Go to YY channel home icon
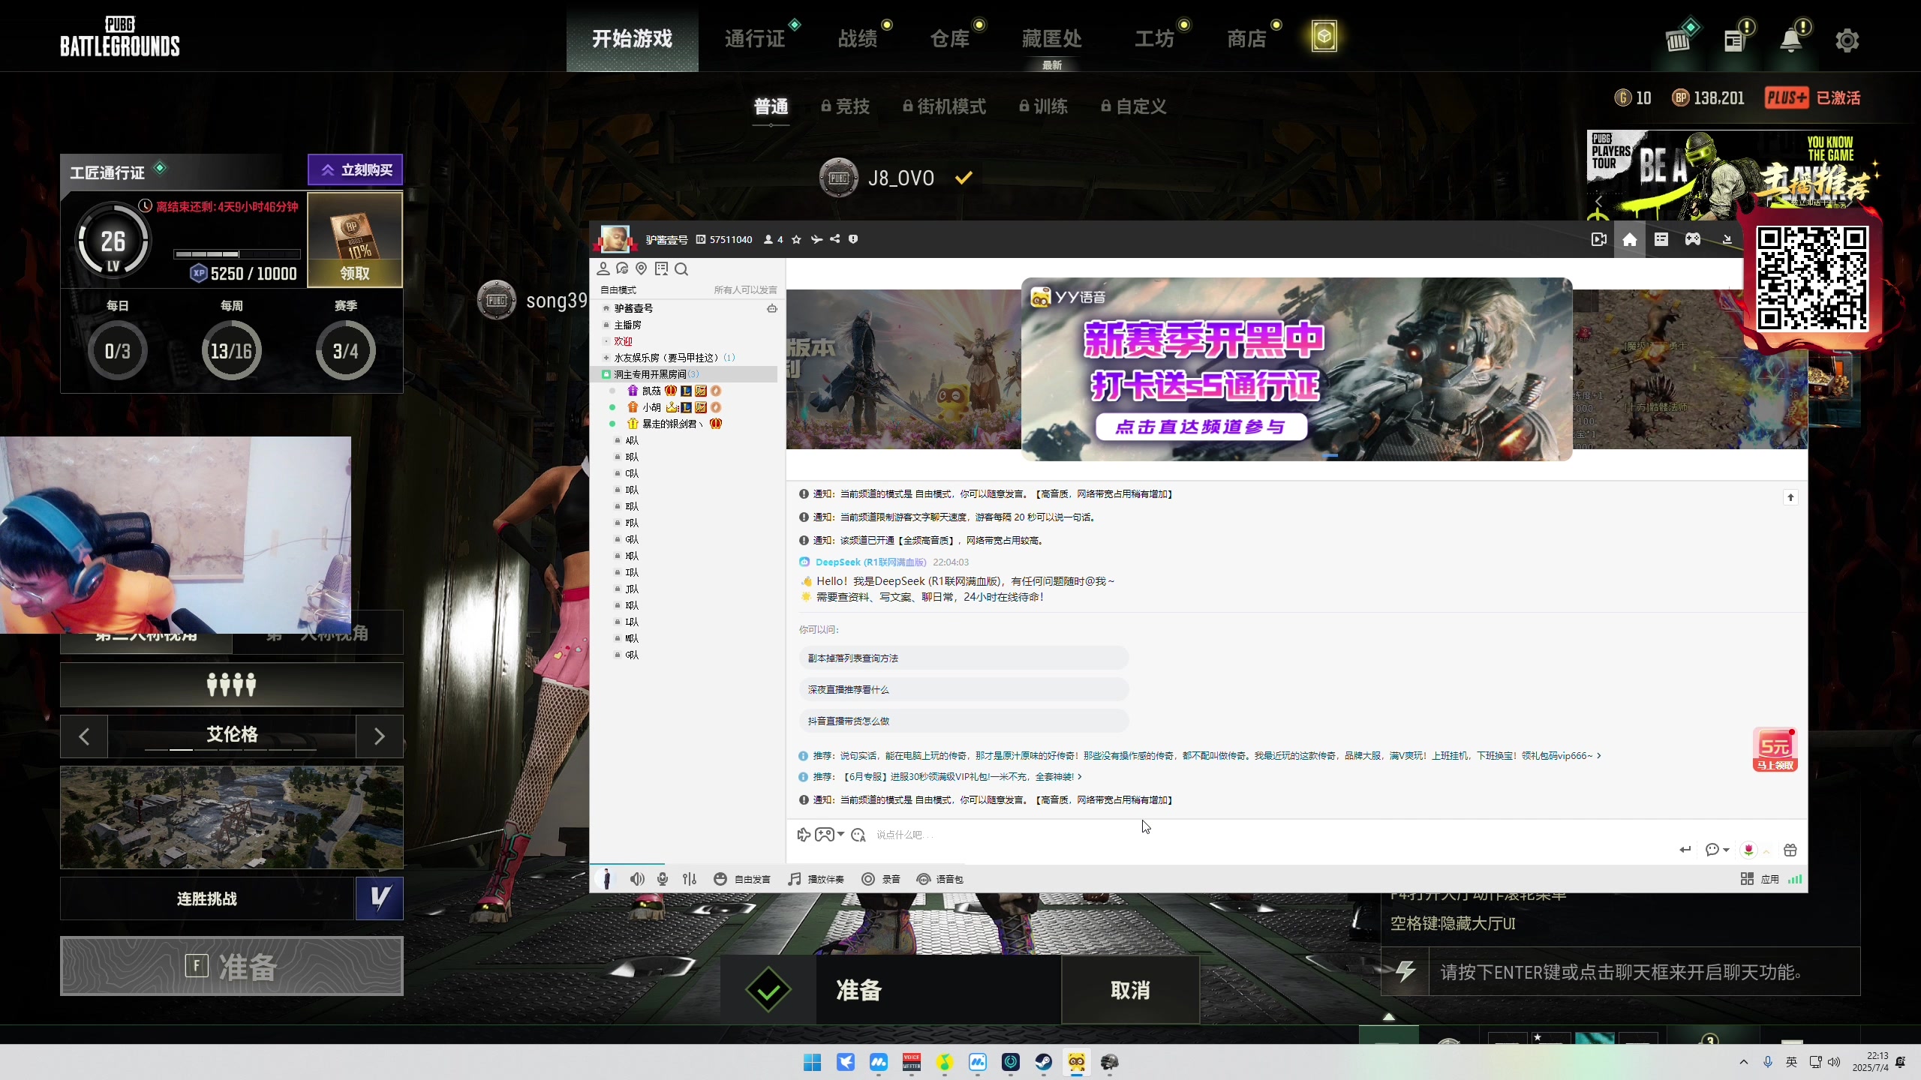Viewport: 1921px width, 1080px height. (x=1629, y=239)
